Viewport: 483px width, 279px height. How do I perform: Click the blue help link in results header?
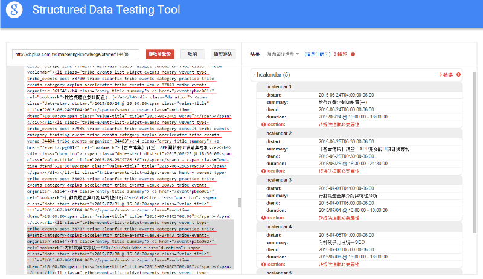pos(317,54)
